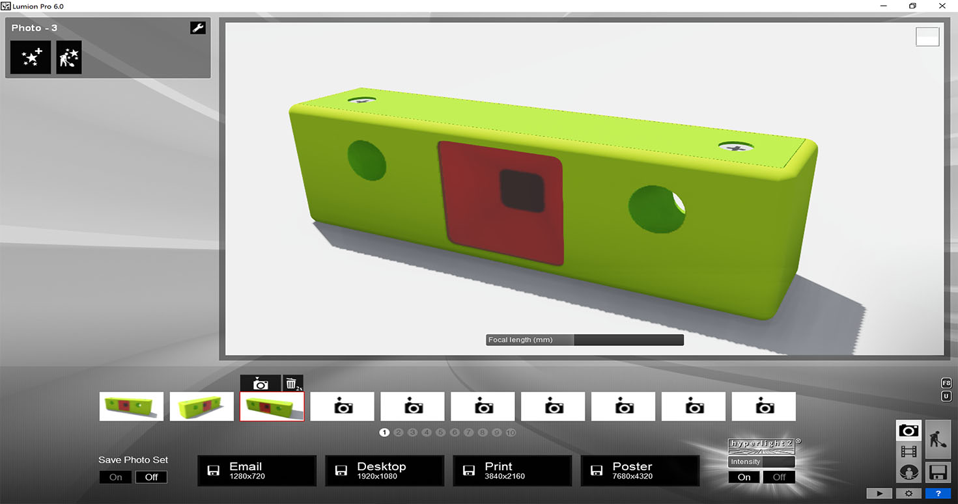958x504 pixels.
Task: Store camera shot using camera icon above the selected thumbnail
Action: tap(261, 384)
